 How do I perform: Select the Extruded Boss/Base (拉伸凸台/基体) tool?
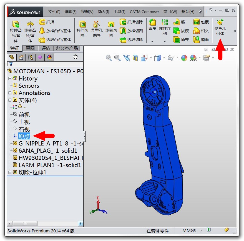16,32
